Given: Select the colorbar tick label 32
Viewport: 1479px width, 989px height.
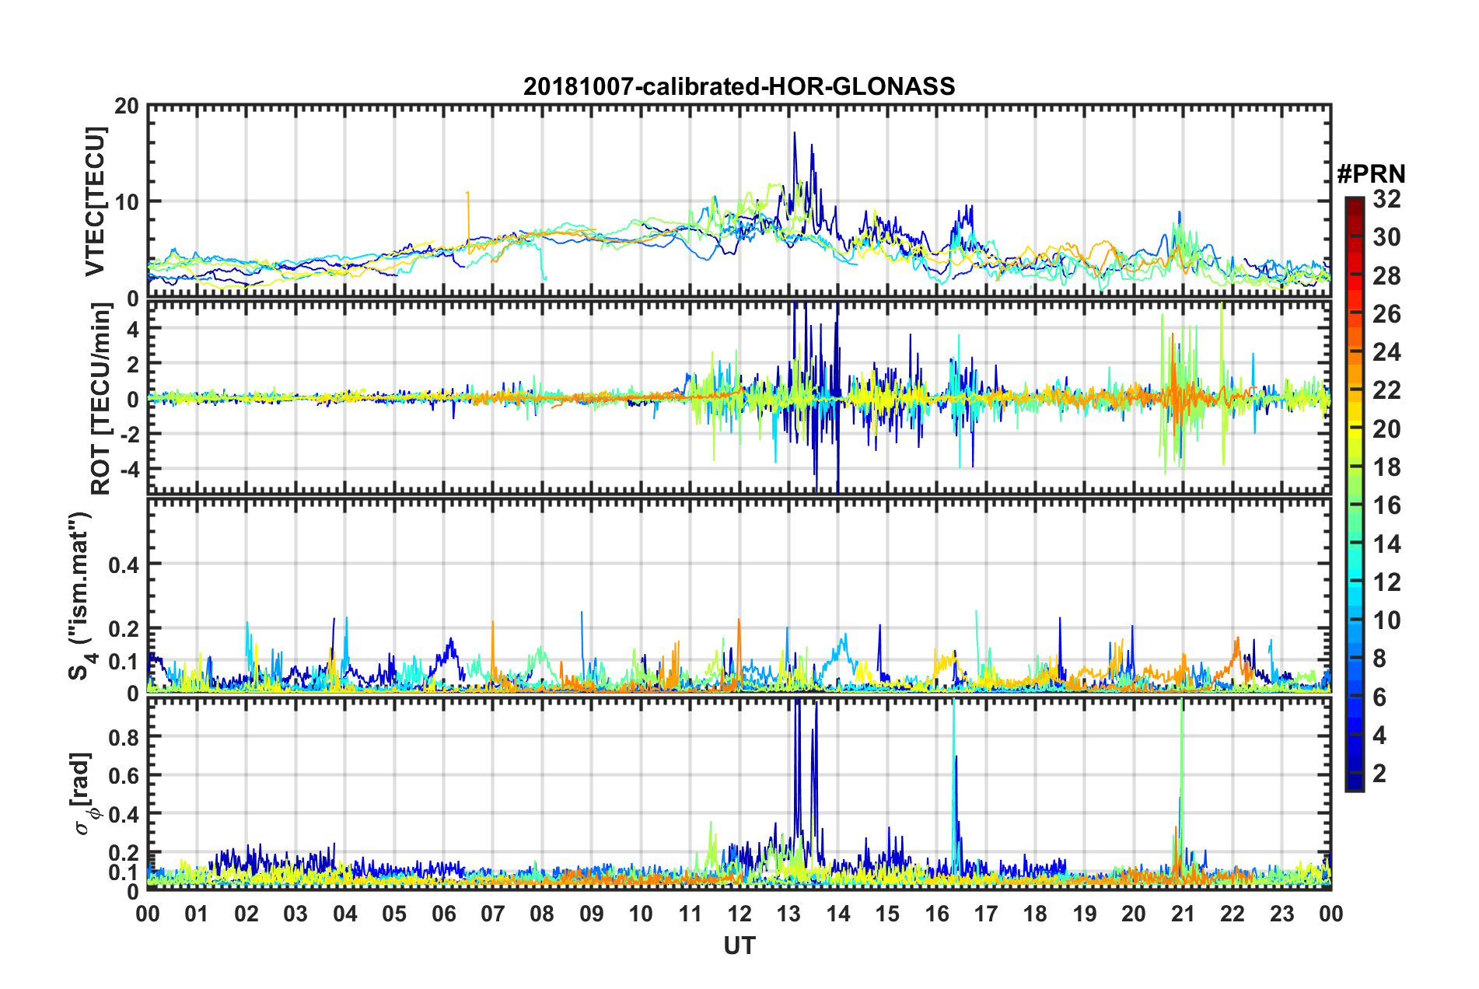Looking at the screenshot, I should pyautogui.click(x=1386, y=200).
